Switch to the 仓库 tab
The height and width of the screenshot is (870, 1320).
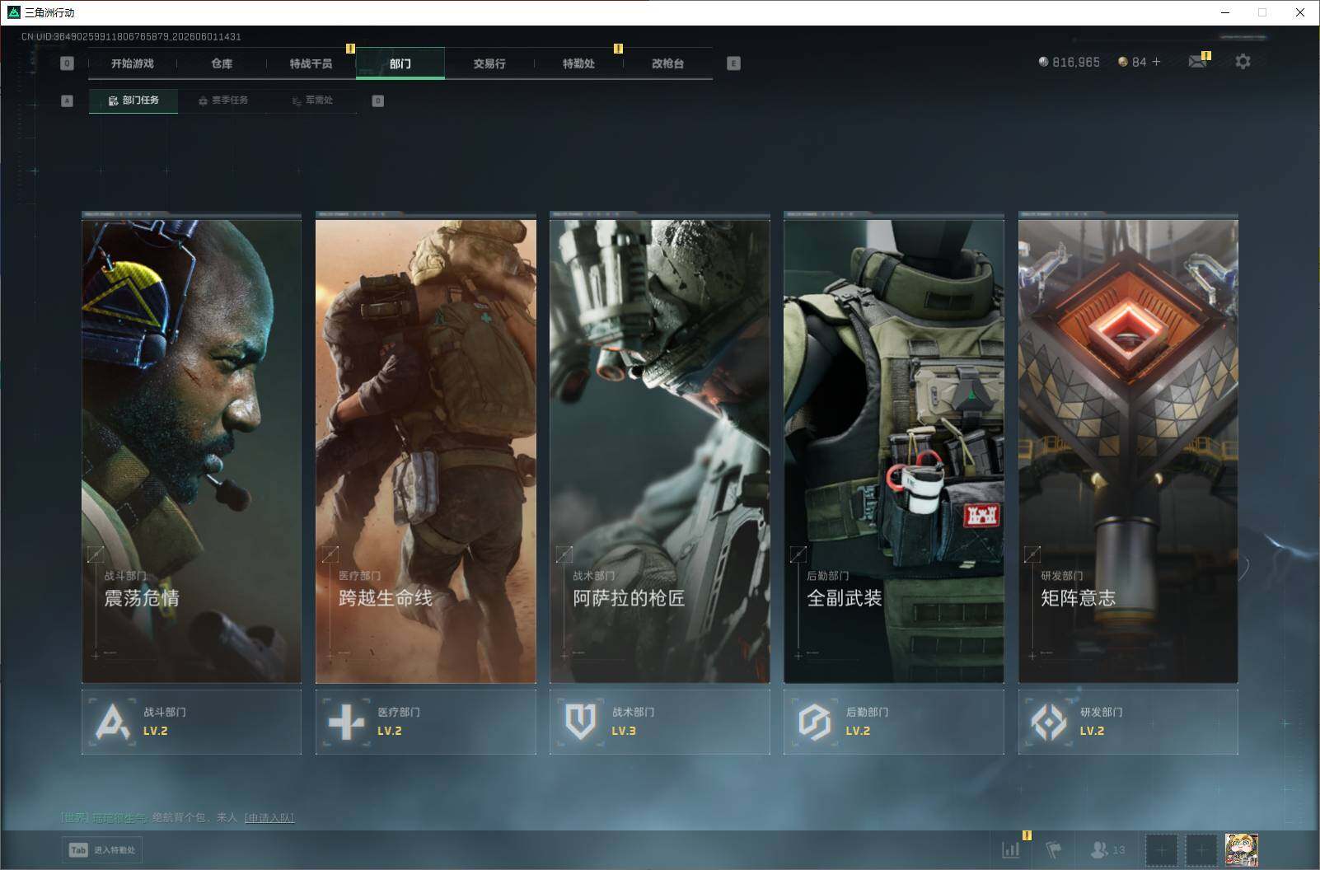[x=222, y=63]
